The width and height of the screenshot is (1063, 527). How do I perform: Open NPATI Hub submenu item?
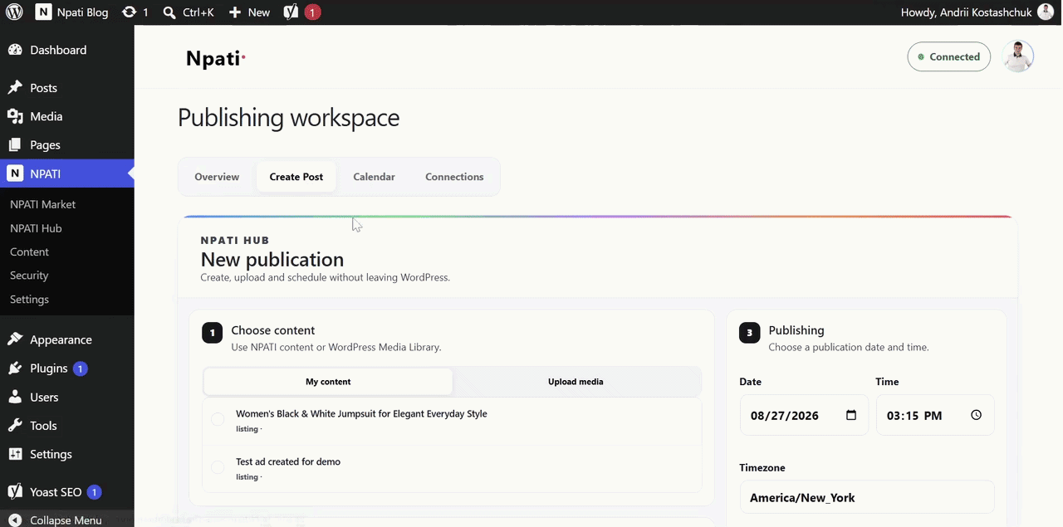click(36, 228)
